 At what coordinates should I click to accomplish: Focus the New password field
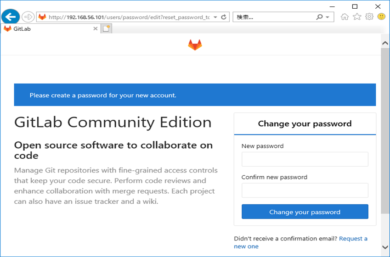[x=305, y=159]
